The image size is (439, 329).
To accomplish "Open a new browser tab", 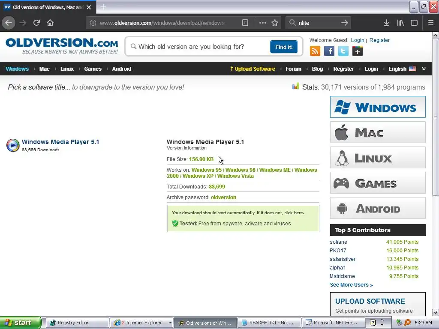I will 103,7.
